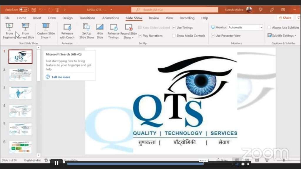Toggle the AutoSave switch

pos(24,10)
